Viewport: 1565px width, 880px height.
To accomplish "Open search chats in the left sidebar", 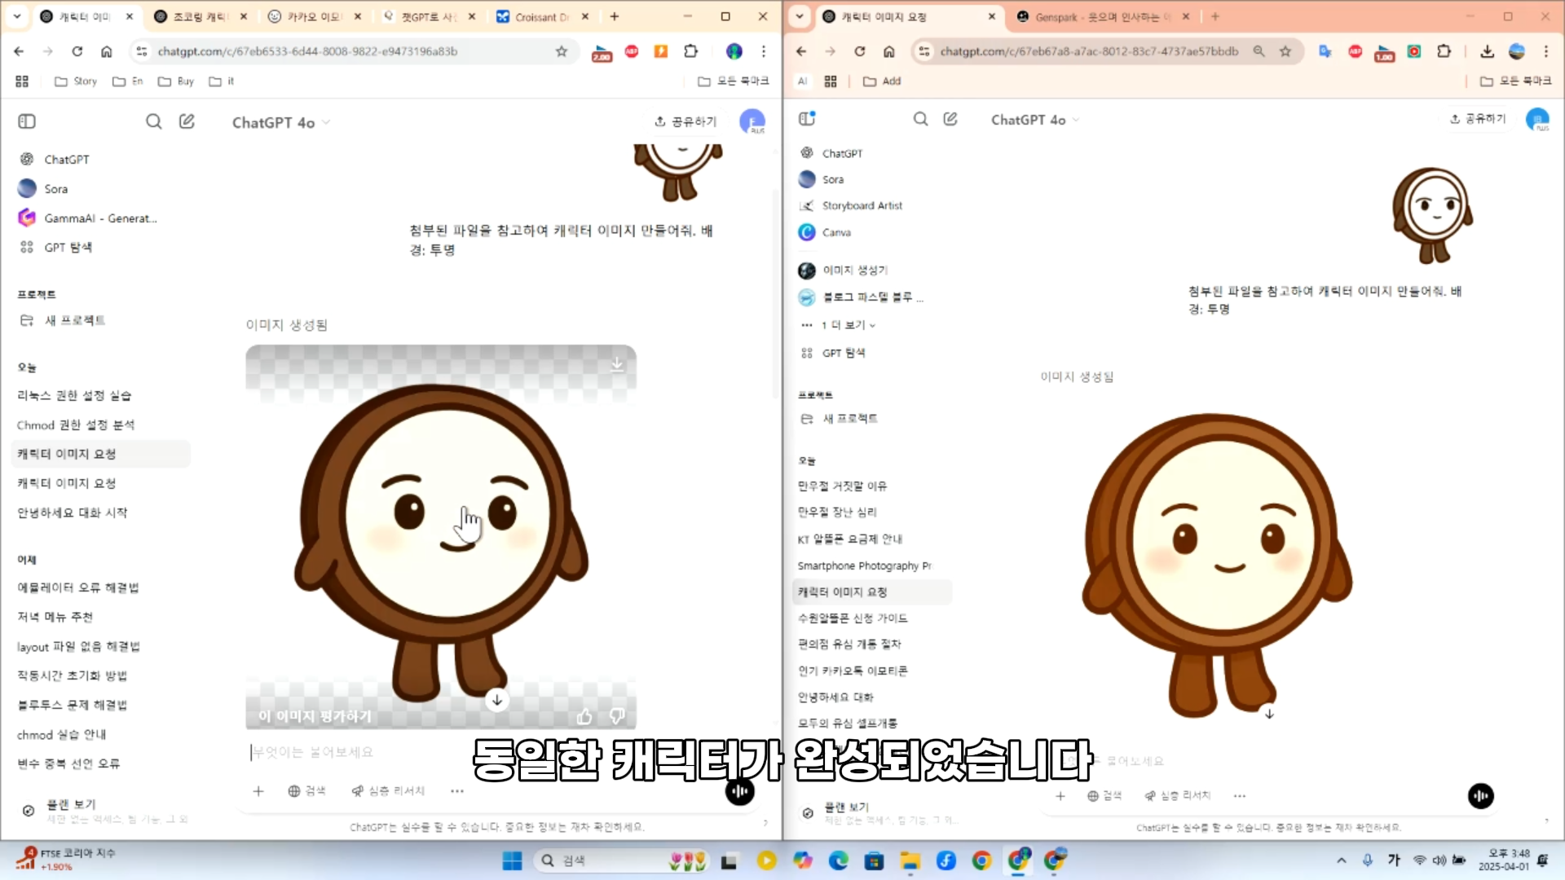I will (x=153, y=121).
